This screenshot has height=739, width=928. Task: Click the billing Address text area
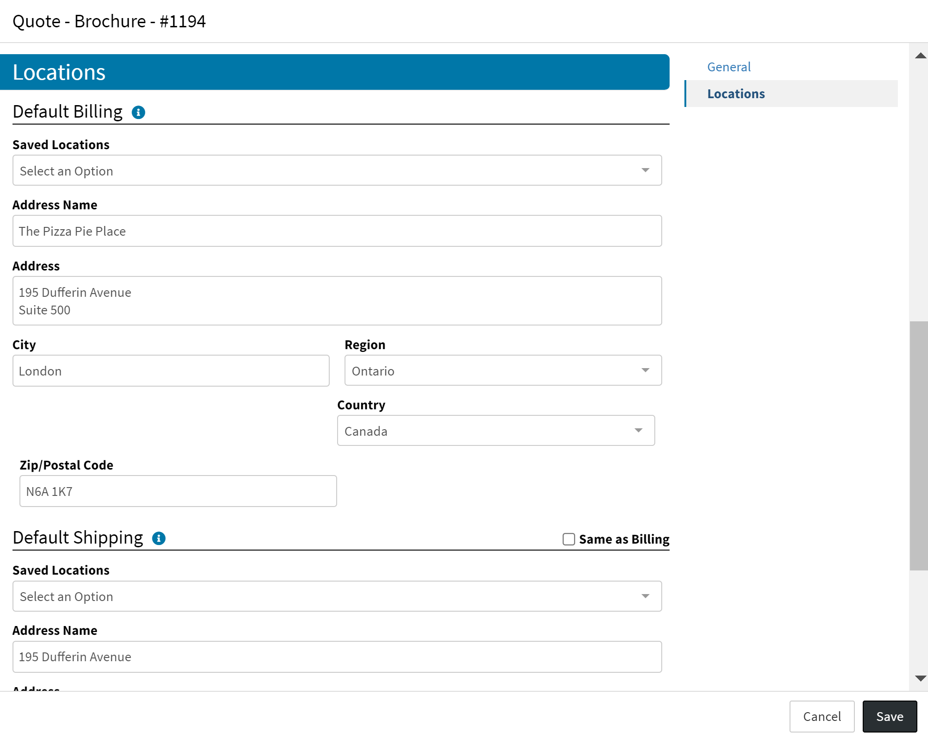337,301
